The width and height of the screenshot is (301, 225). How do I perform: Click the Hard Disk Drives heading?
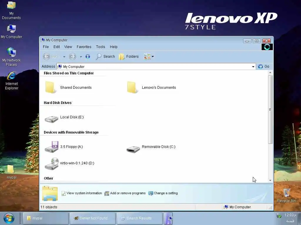[58, 103]
